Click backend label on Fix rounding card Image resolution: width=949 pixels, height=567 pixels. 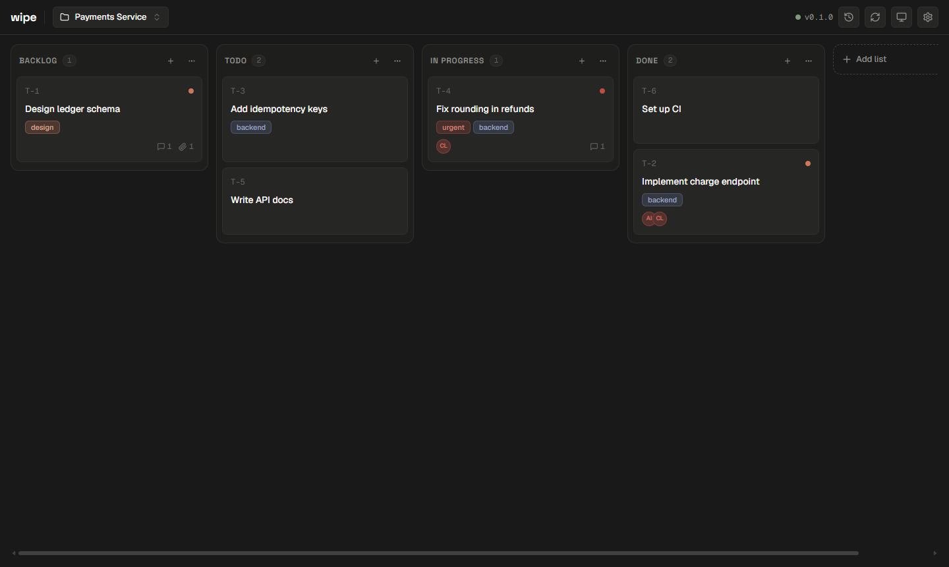pos(494,127)
